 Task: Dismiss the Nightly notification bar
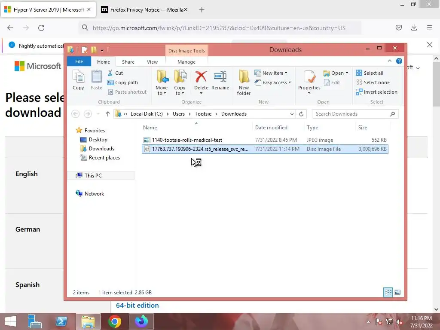click(x=430, y=45)
